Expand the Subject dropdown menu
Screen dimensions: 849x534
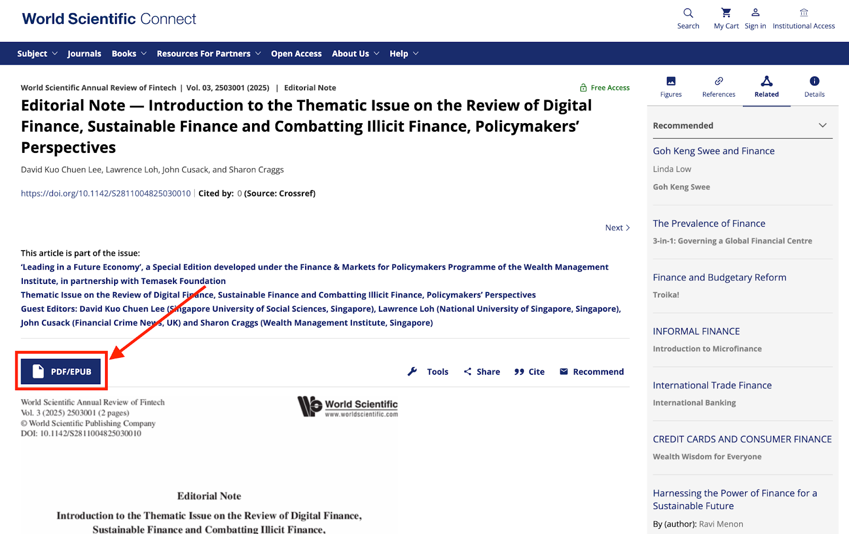[x=37, y=54]
